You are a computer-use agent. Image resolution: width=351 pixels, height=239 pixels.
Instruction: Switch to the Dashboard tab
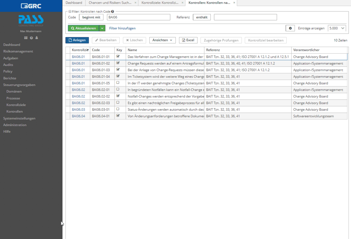click(x=74, y=3)
